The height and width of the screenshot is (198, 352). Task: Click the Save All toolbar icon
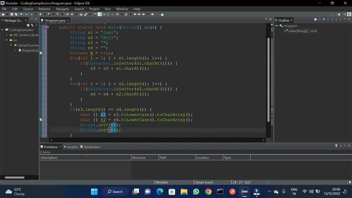16,14
